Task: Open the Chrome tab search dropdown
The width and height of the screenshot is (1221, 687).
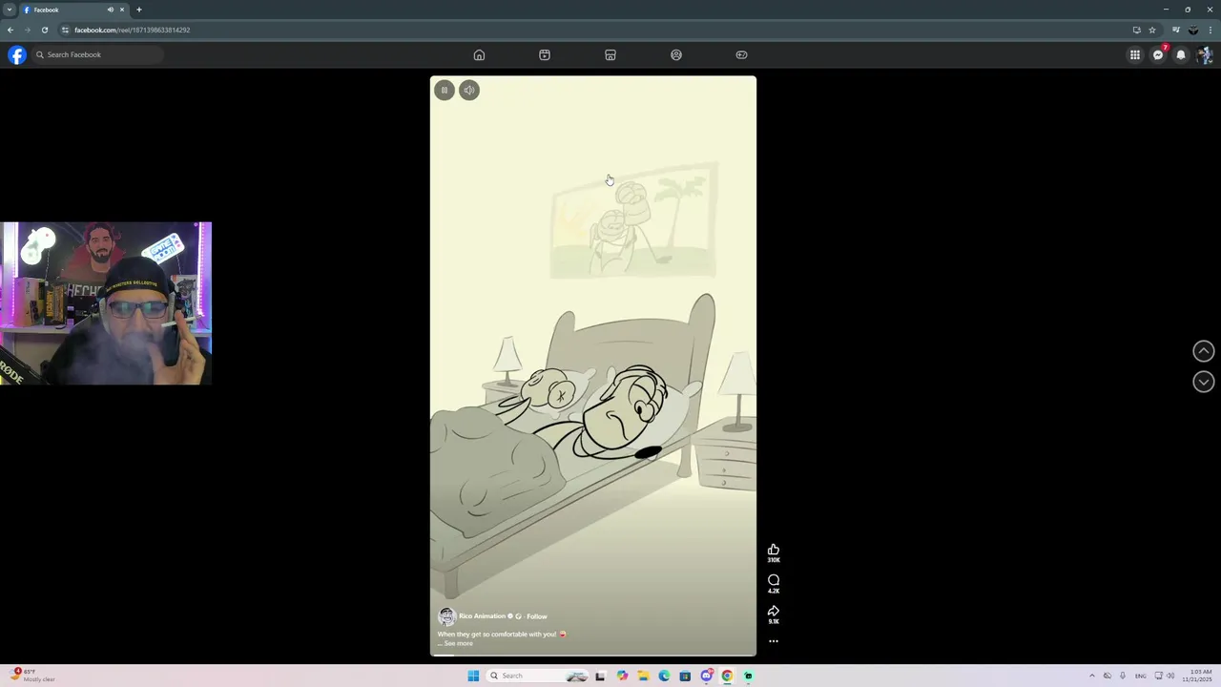Action: tap(10, 10)
